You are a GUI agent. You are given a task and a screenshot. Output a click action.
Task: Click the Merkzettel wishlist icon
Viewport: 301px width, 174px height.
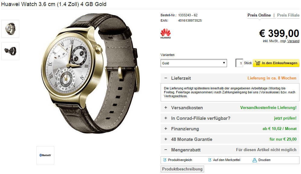(x=210, y=160)
